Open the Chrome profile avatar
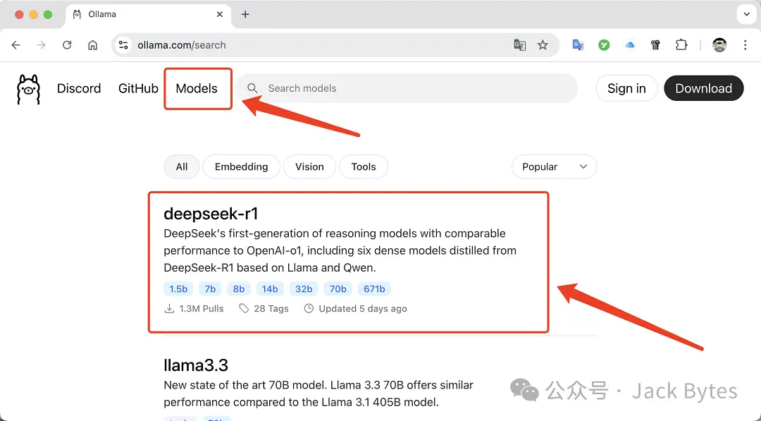761x421 pixels. pos(719,44)
